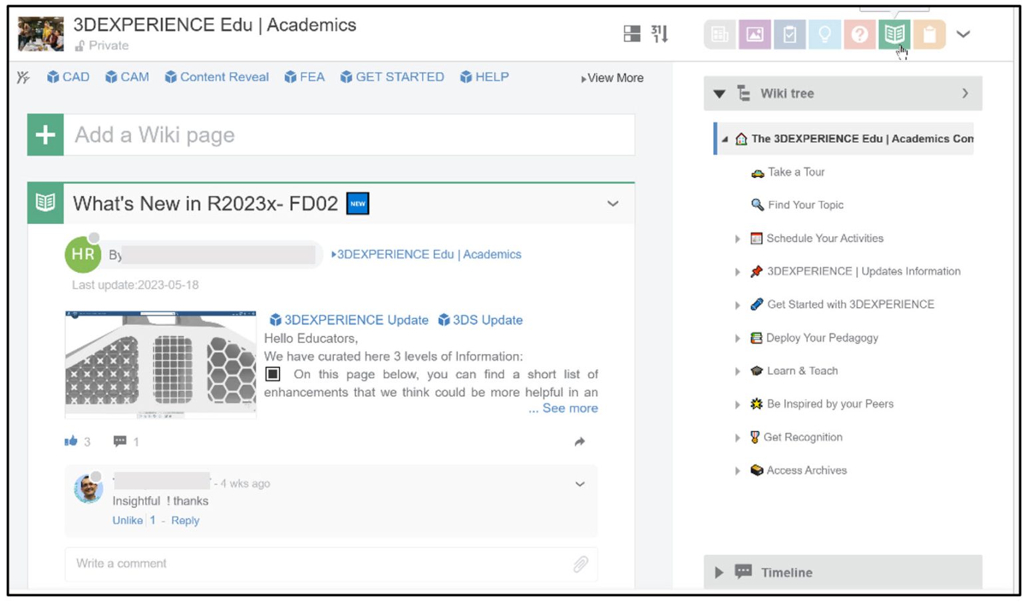This screenshot has width=1022, height=603.
Task: Select the Tasks clipboard-check icon
Action: 790,35
